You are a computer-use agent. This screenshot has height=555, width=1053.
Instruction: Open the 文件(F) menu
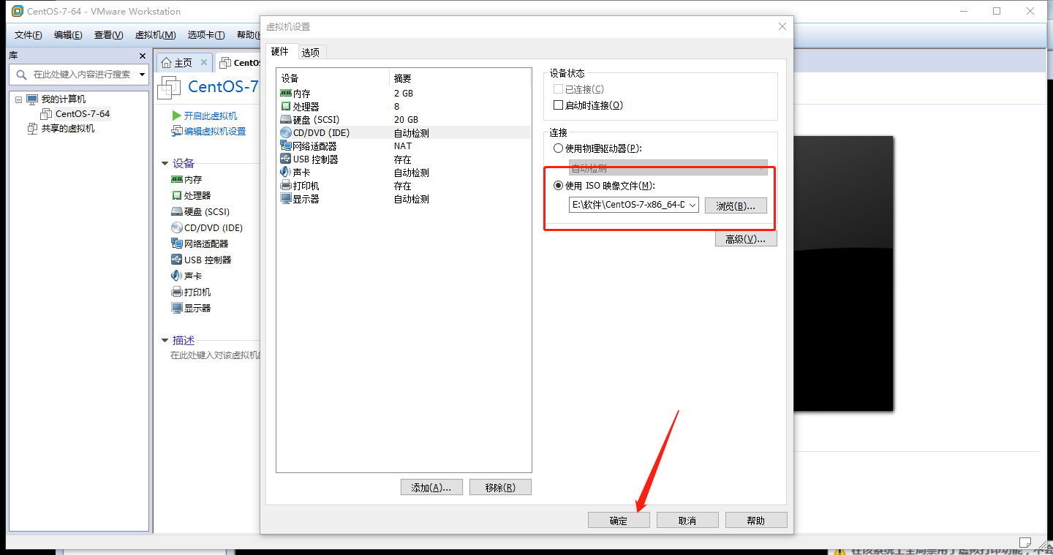pyautogui.click(x=29, y=35)
